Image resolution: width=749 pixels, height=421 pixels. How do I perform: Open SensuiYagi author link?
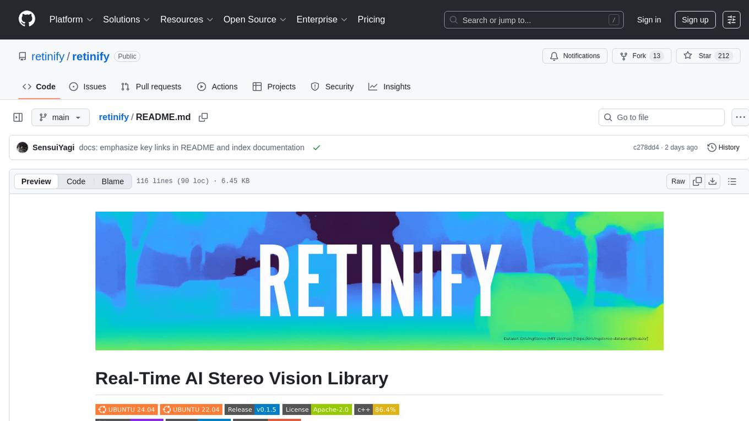53,148
